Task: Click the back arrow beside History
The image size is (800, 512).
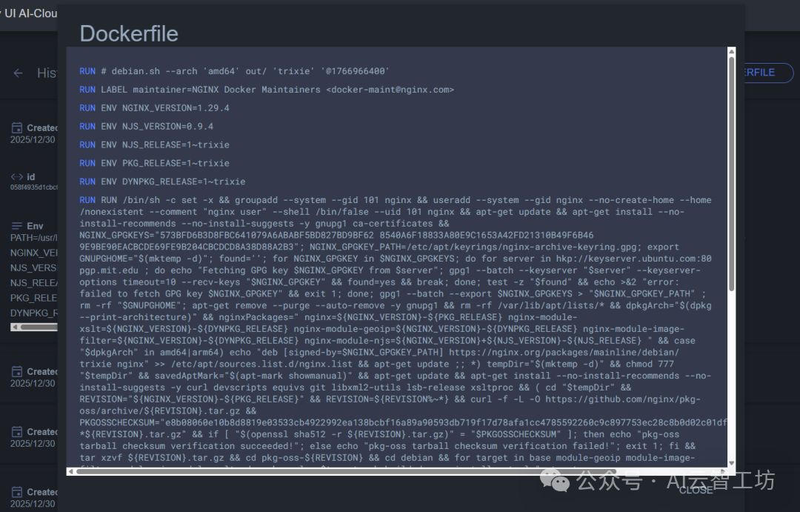Action: 19,73
